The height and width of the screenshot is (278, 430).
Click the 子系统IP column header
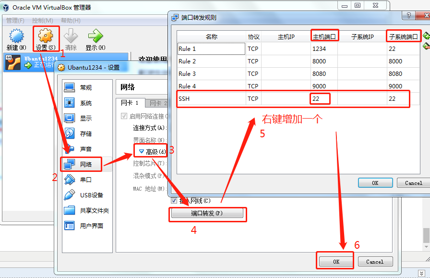point(362,36)
